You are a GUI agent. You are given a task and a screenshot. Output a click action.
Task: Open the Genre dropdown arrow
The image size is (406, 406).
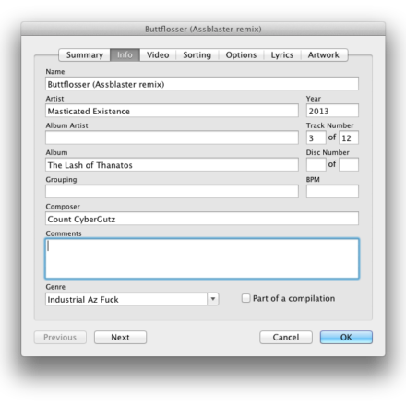[213, 299]
